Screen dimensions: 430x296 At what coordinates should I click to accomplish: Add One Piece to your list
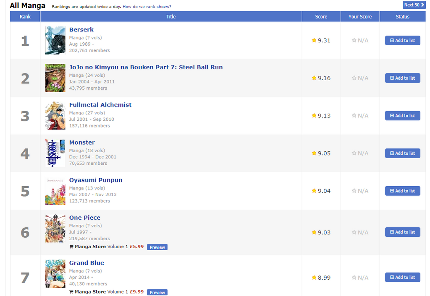tap(403, 232)
